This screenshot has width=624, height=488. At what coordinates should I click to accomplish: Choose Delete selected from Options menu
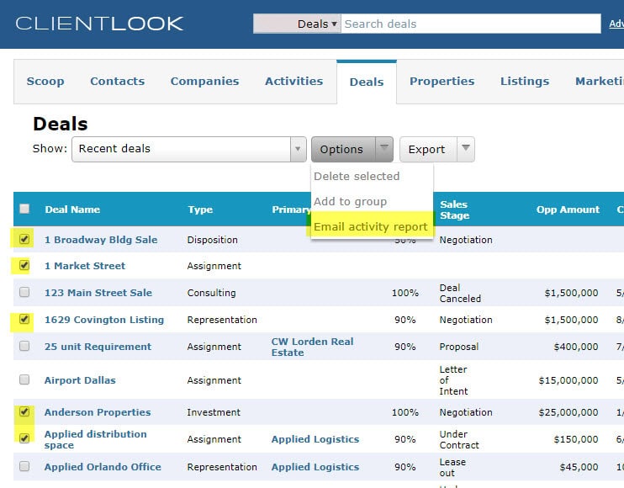click(x=357, y=177)
